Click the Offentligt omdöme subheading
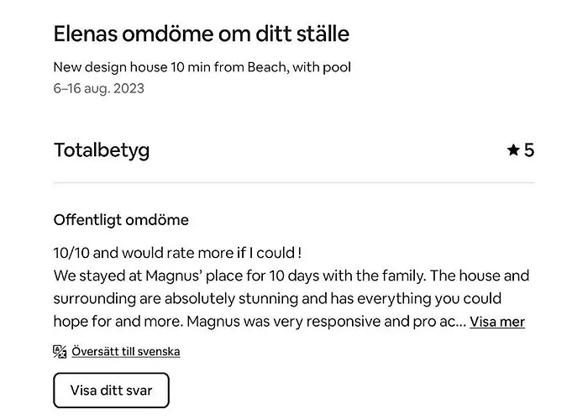The image size is (588, 420). coord(121,220)
